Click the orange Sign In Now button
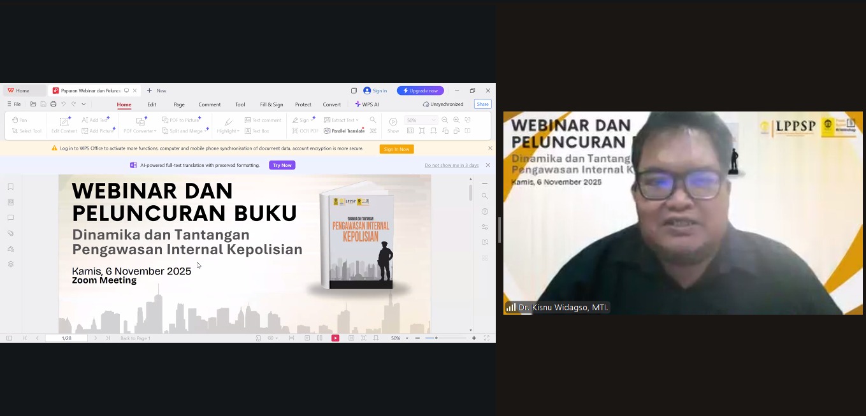This screenshot has width=866, height=416. [x=396, y=149]
